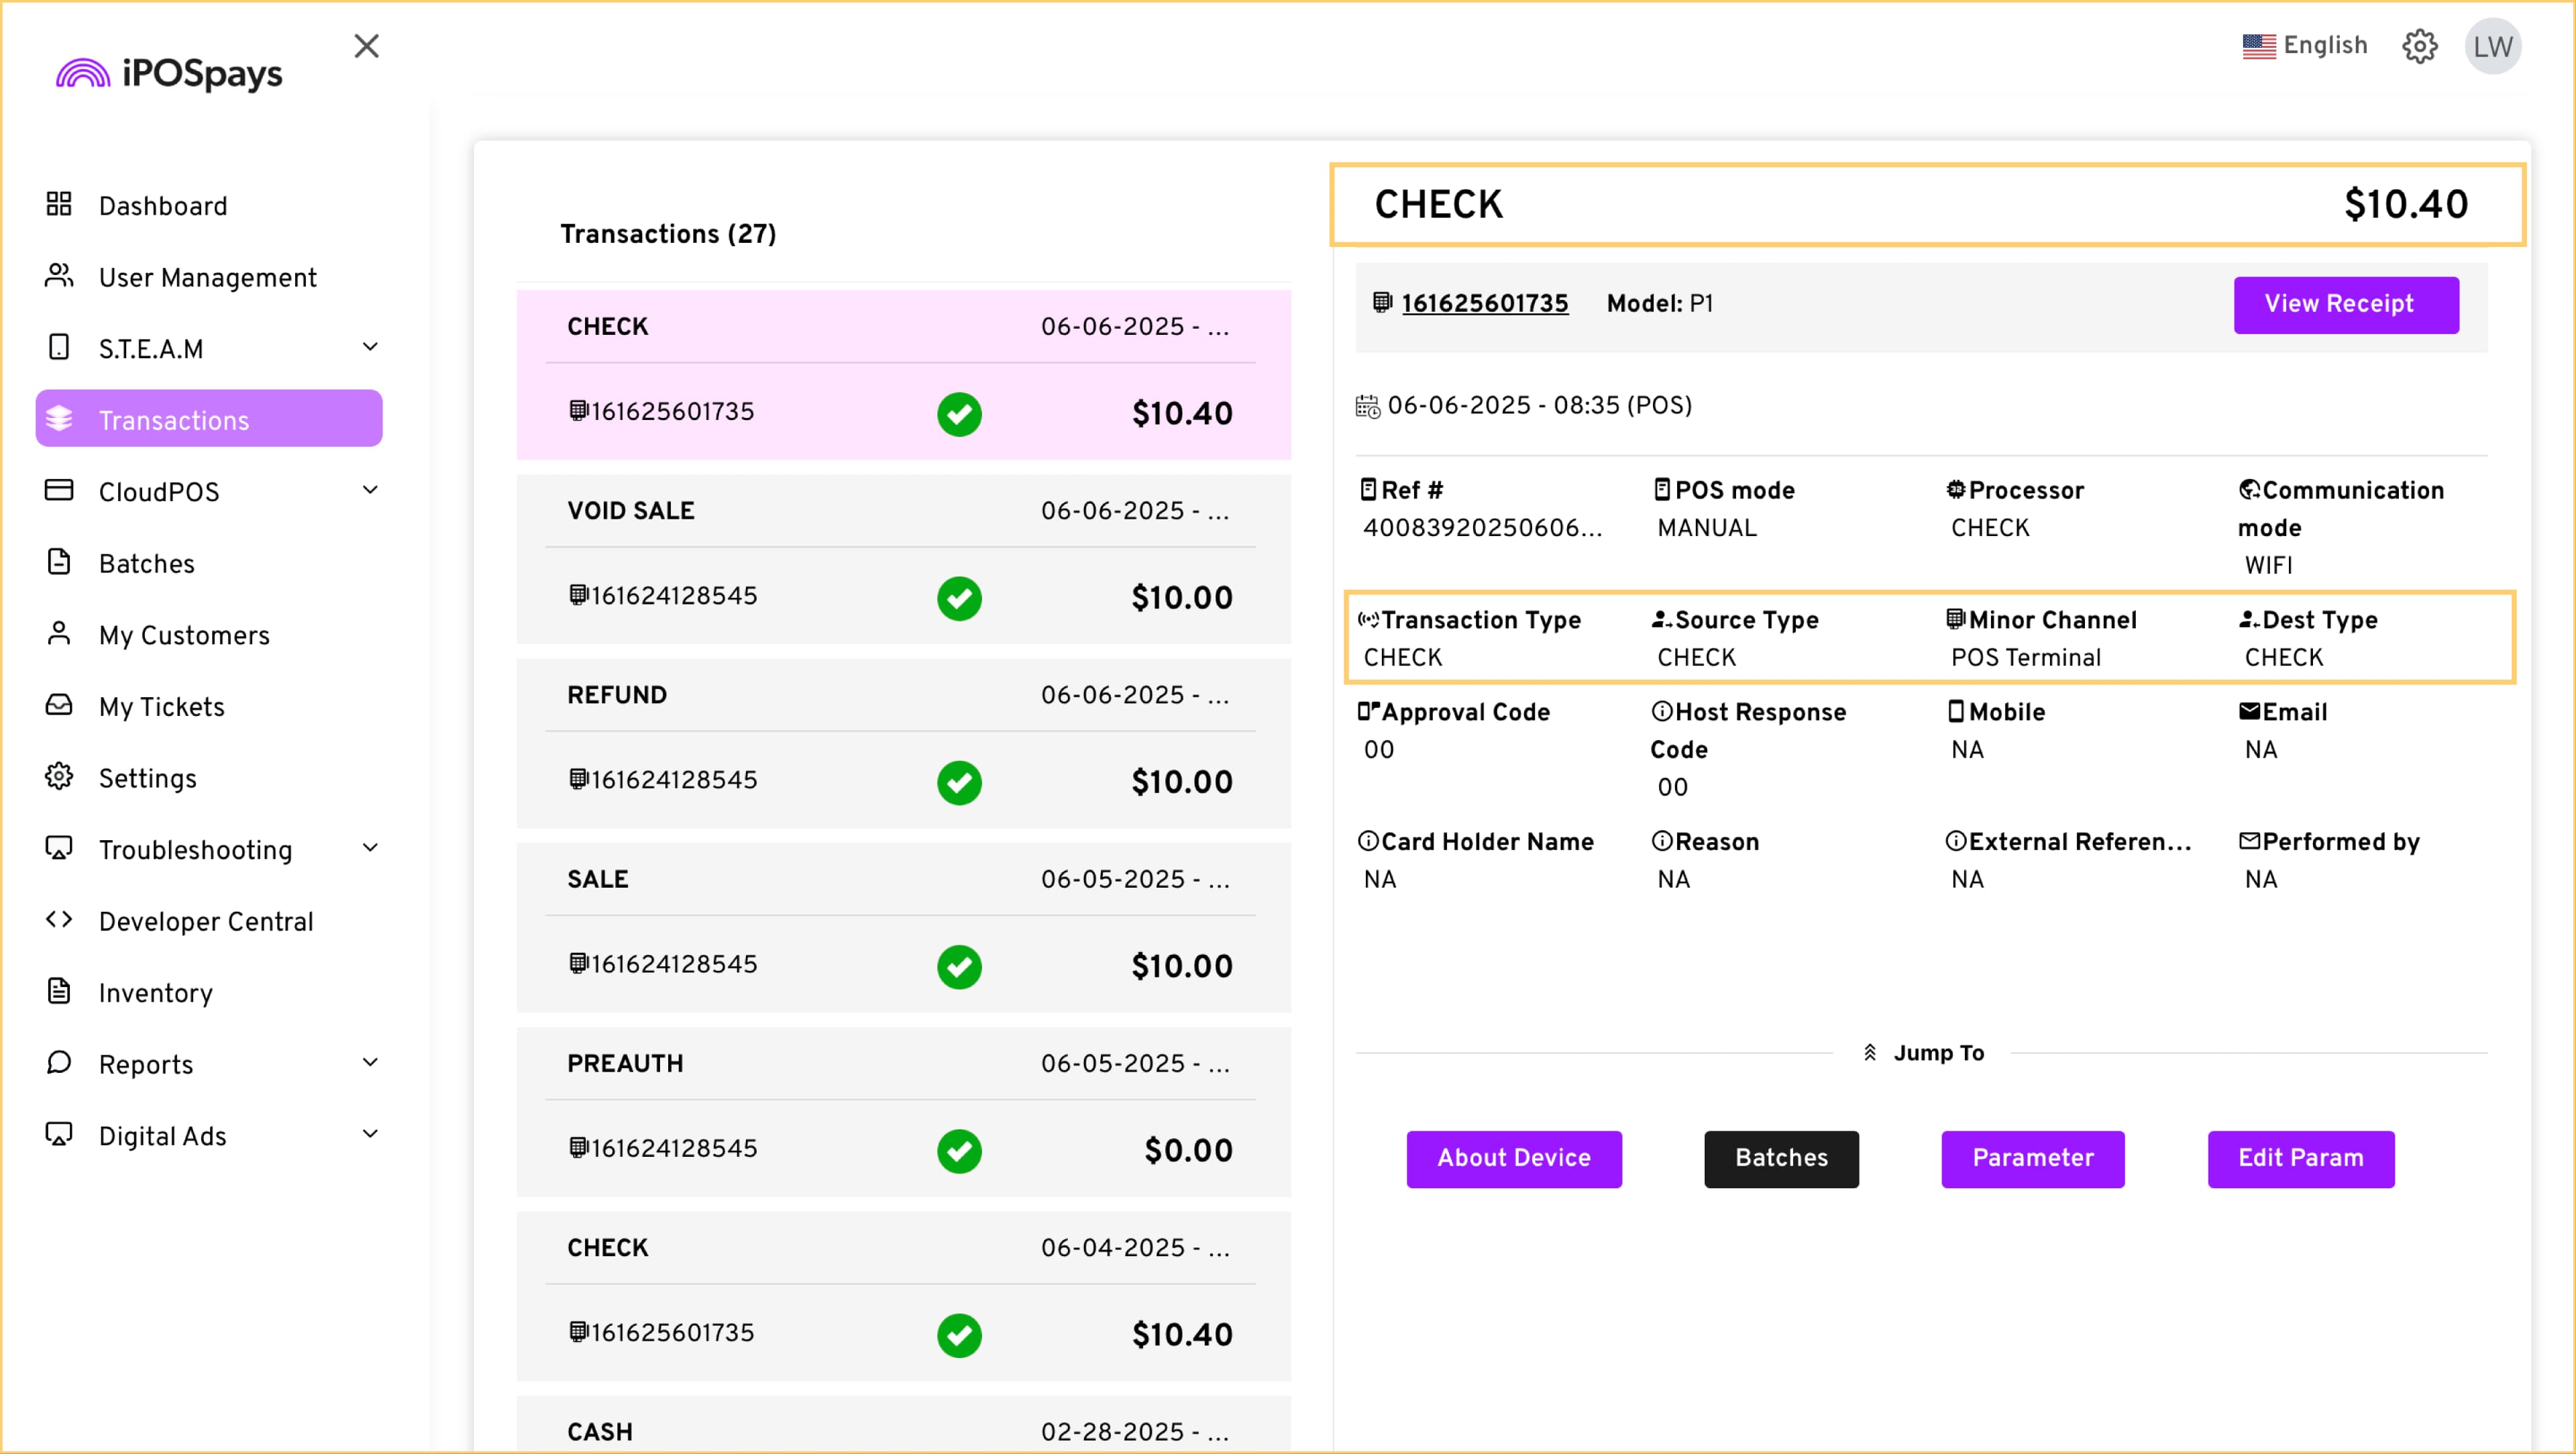Expand the Troubleshooting submenu chevron
The image size is (2576, 1454).
[370, 849]
